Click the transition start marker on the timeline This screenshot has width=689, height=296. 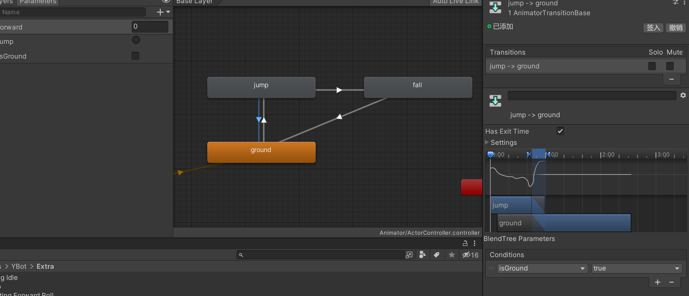coord(529,154)
